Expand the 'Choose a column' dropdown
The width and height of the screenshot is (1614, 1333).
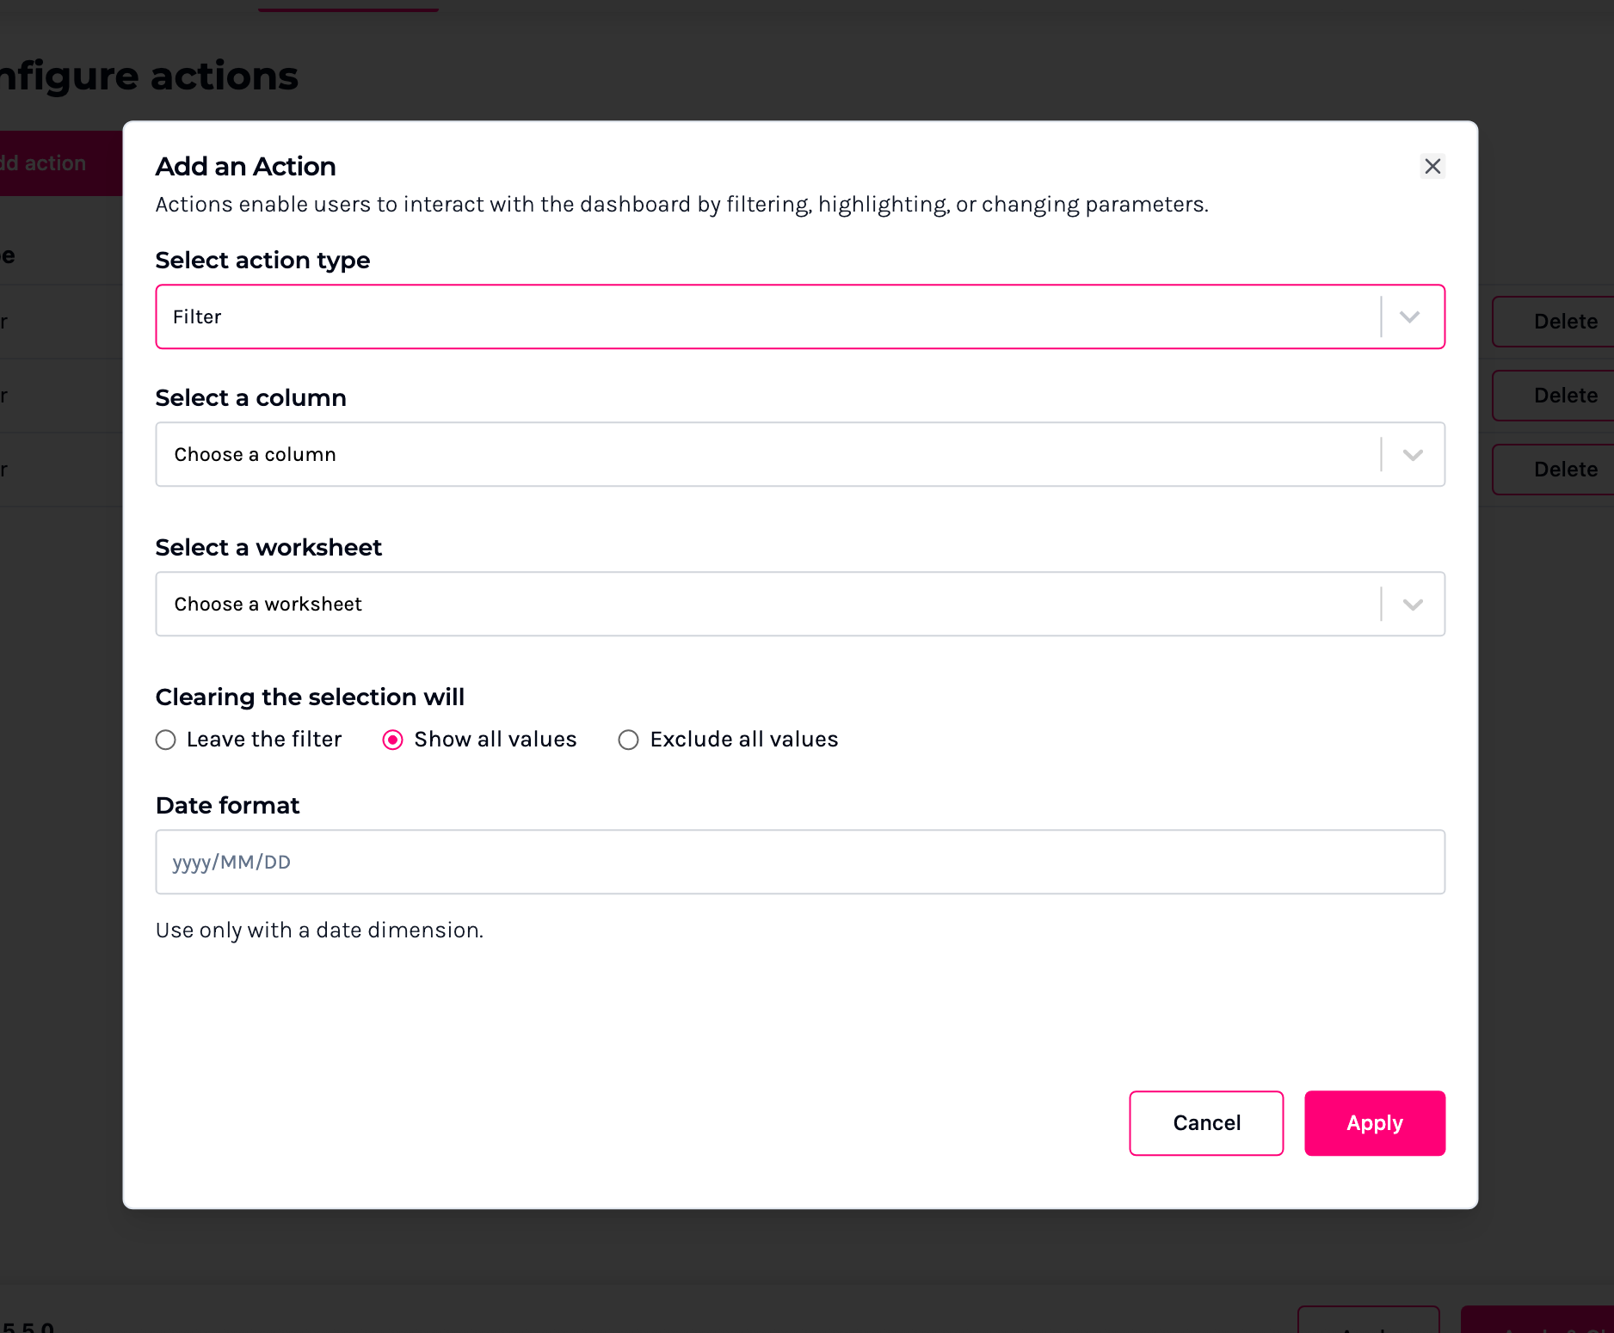(766, 455)
